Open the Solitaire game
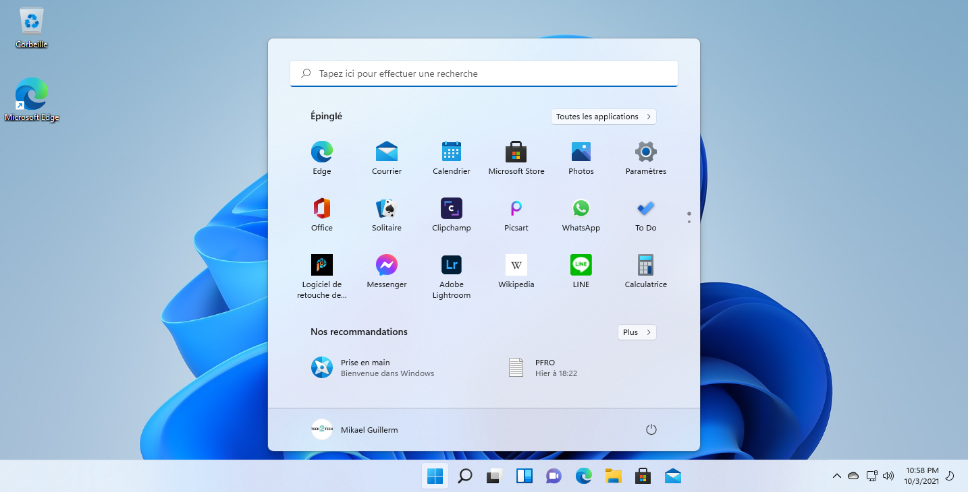968x492 pixels. (x=387, y=214)
